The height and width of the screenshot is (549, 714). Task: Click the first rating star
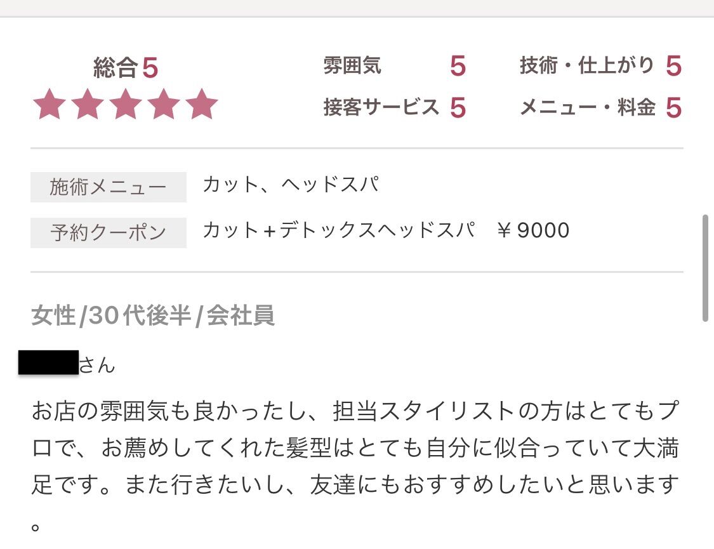click(x=50, y=104)
